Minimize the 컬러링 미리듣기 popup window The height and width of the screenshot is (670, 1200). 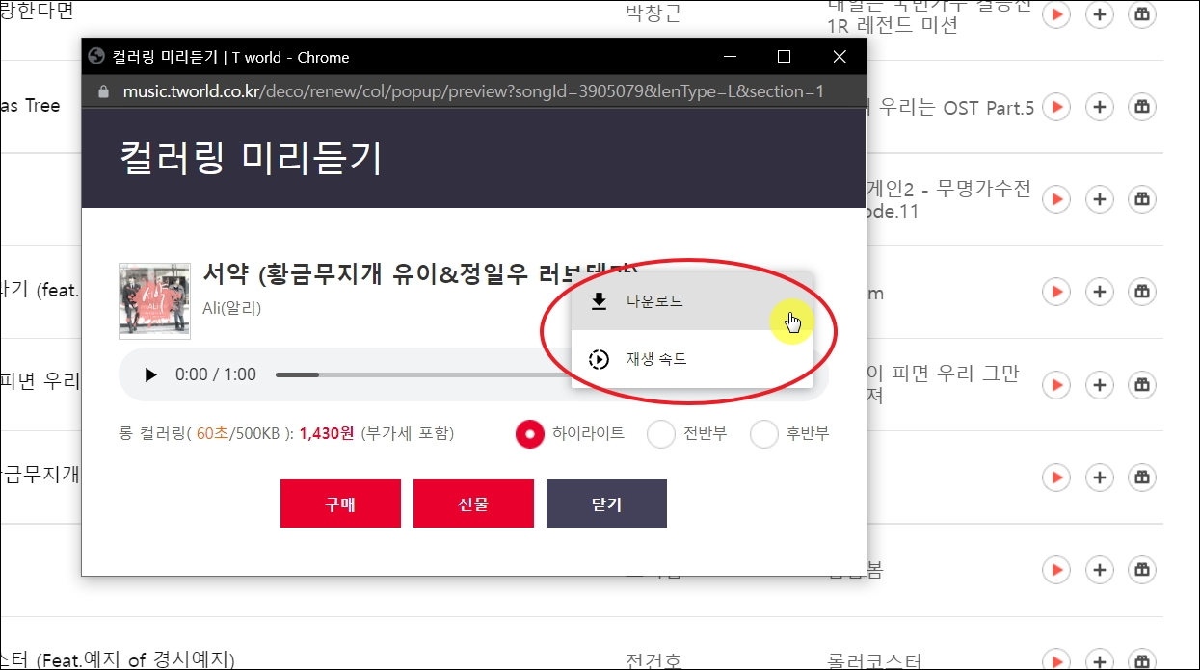[x=730, y=57]
